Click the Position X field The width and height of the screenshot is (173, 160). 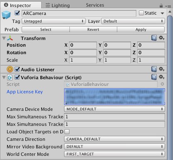83,45
